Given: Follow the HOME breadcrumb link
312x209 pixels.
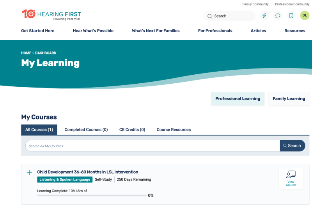Looking at the screenshot, I should pyautogui.click(x=26, y=53).
